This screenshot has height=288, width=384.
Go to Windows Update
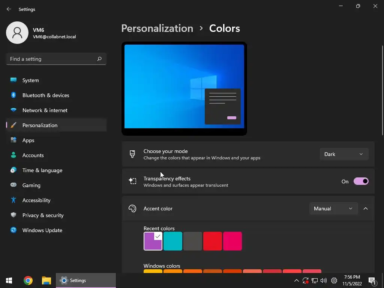coord(56,230)
